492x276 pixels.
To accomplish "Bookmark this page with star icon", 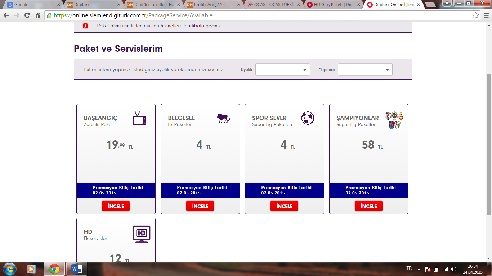I will click(x=476, y=15).
